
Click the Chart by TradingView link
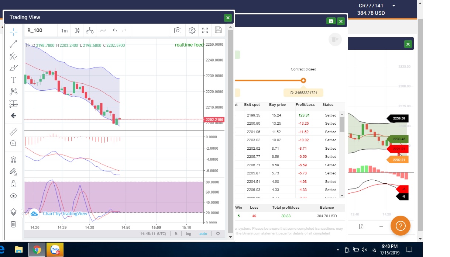coord(65,213)
